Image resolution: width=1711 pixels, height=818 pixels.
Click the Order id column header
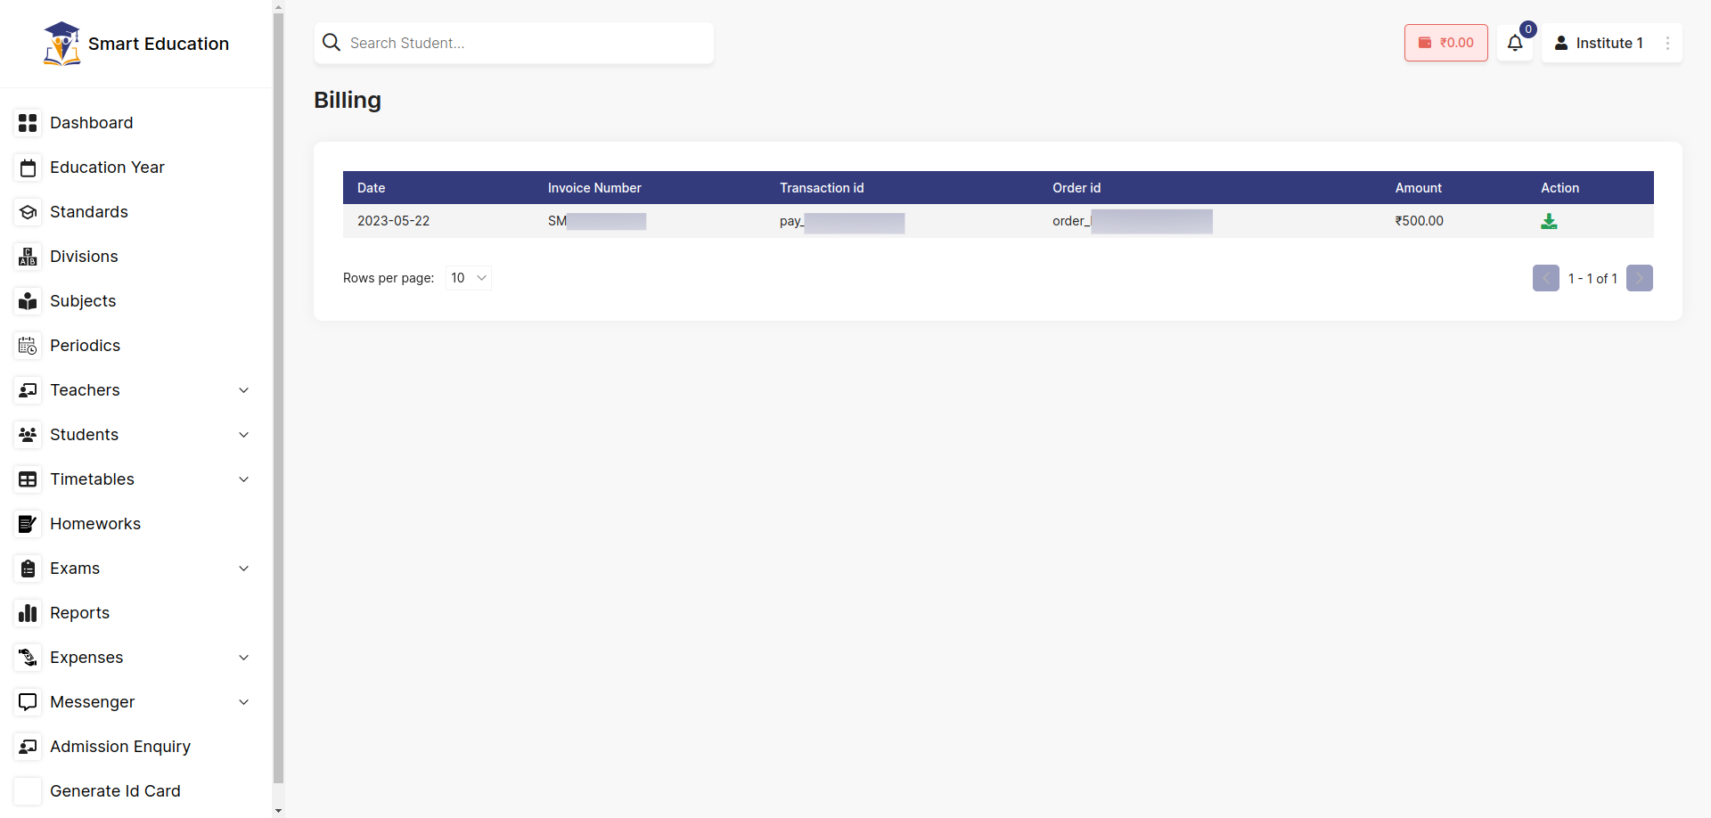click(1077, 188)
